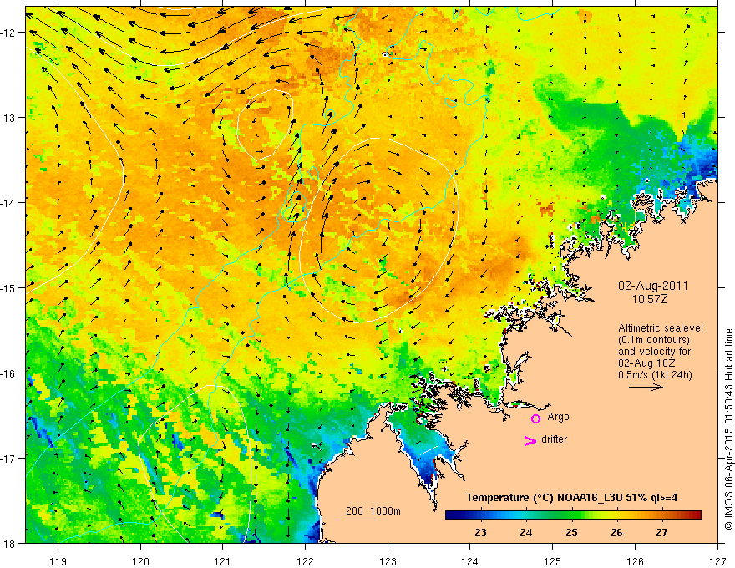This screenshot has height=568, width=735.
Task: Click the 'drifter' legend label
Action: [554, 439]
